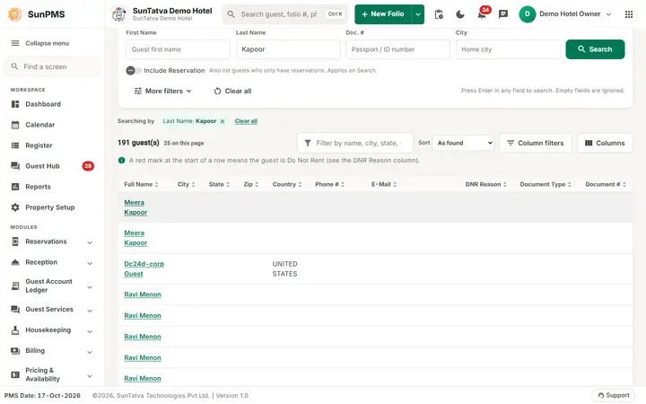The height and width of the screenshot is (404, 646).
Task: Click the D user avatar
Action: 527,14
